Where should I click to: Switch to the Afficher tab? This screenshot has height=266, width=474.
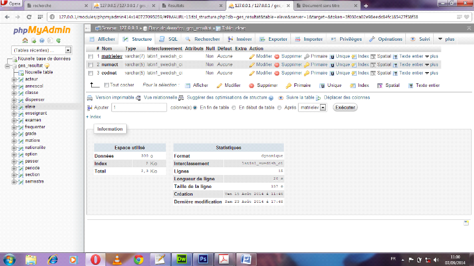(102, 39)
